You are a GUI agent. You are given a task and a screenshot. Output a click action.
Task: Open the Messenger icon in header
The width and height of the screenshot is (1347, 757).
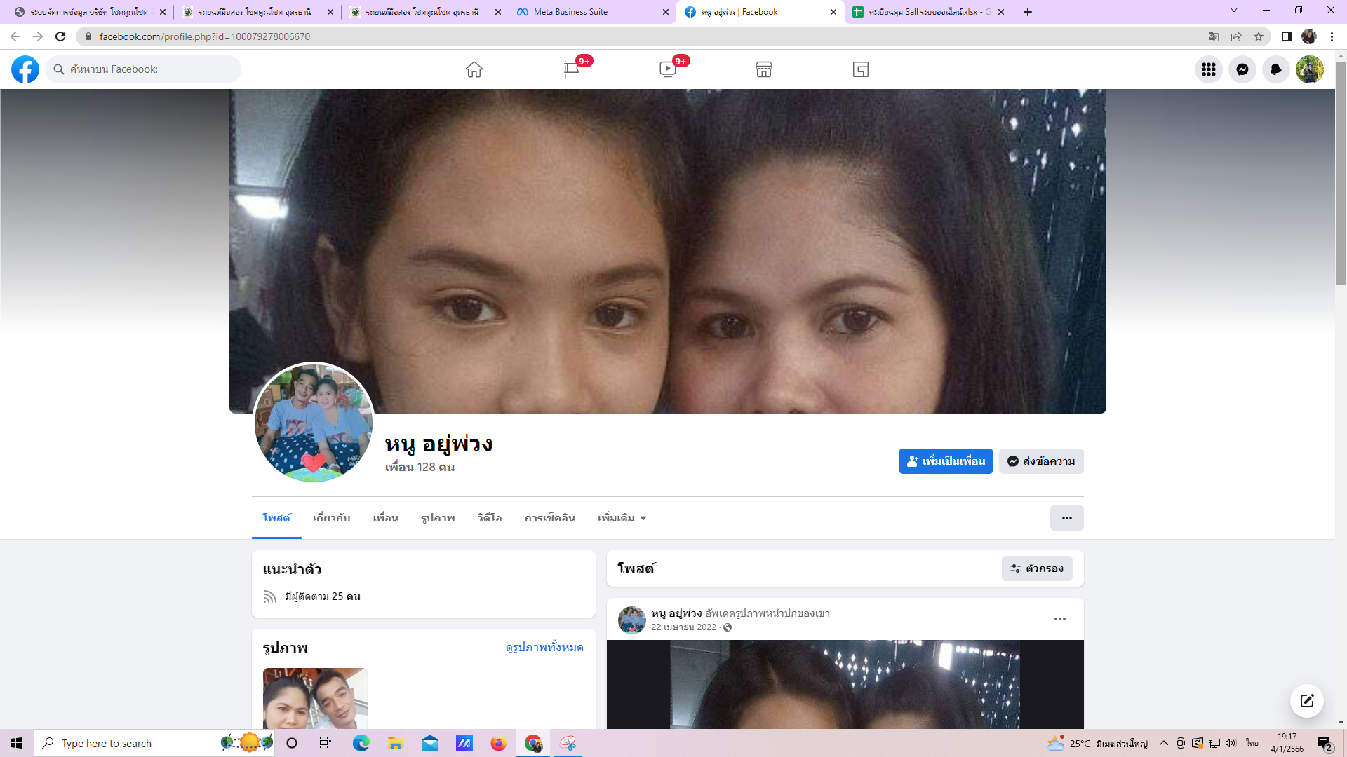click(1242, 69)
